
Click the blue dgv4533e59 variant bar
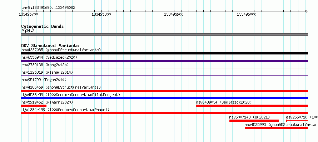(x=164, y=98)
